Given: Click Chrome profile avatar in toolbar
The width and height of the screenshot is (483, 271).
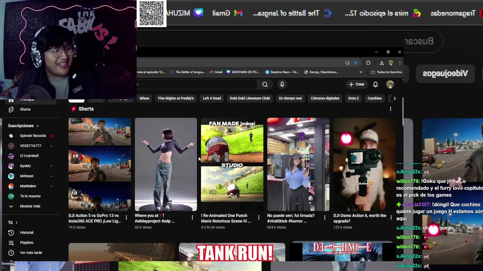Looking at the screenshot, I should (x=391, y=63).
